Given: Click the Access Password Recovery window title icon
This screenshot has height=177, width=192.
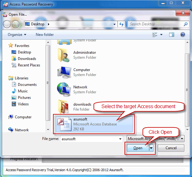Looking at the screenshot, I should [6, 4].
